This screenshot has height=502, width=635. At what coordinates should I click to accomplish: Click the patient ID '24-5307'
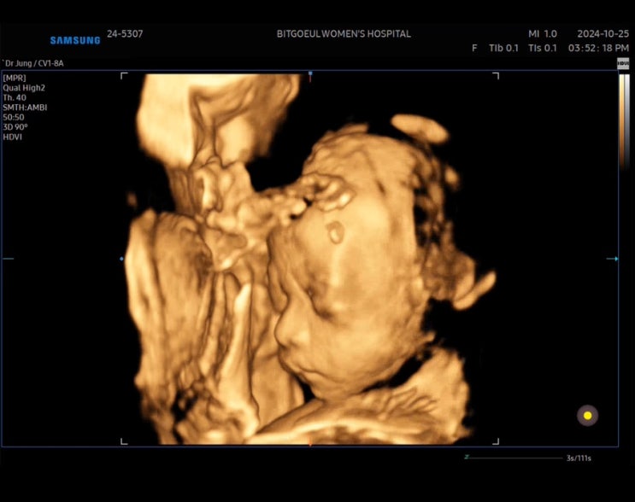[x=125, y=34]
